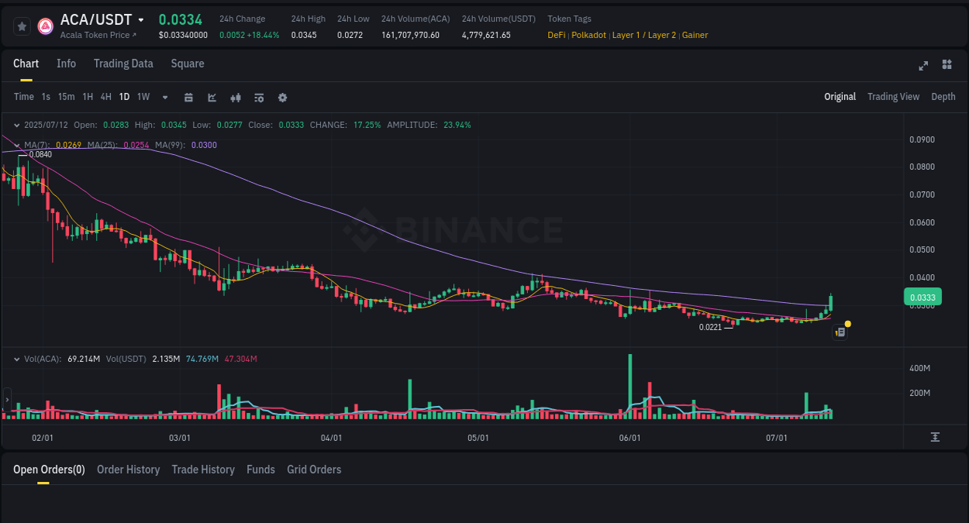Switch to the Trading View tab

[893, 96]
